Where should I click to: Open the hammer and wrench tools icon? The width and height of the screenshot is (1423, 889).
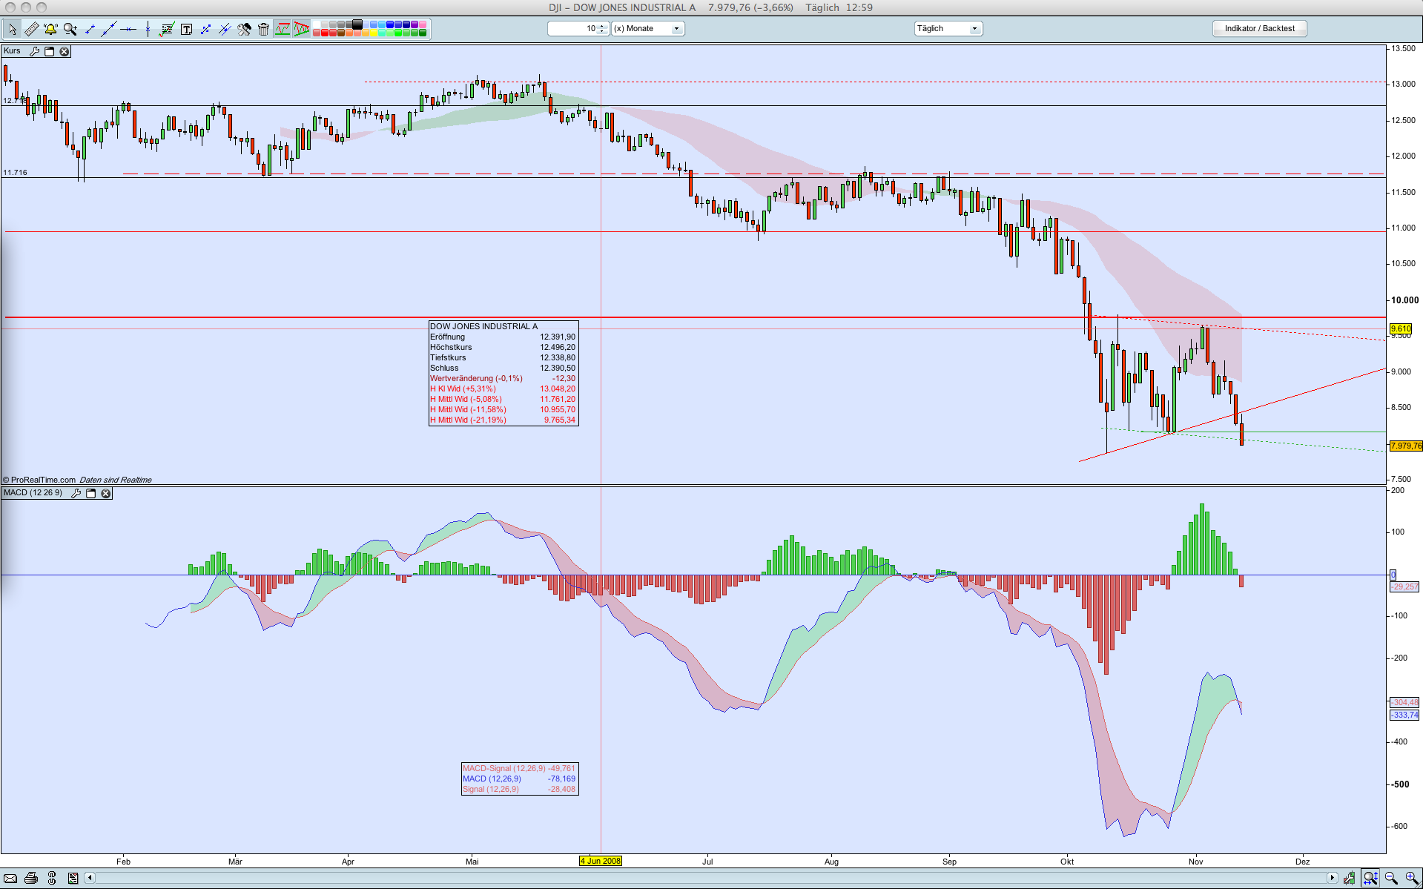[x=244, y=29]
